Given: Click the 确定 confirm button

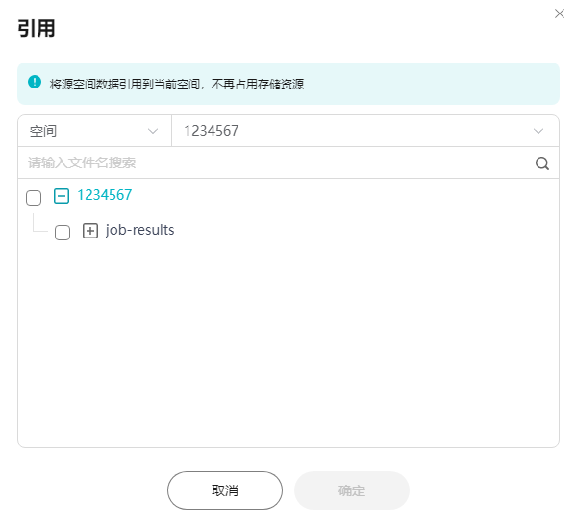Looking at the screenshot, I should click(x=352, y=490).
